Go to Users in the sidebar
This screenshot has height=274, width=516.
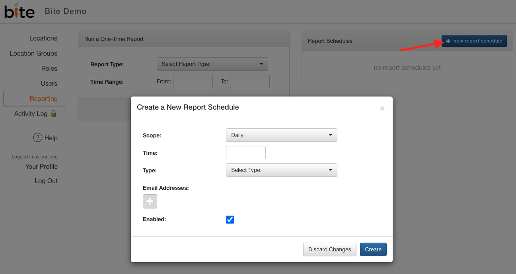tap(49, 83)
